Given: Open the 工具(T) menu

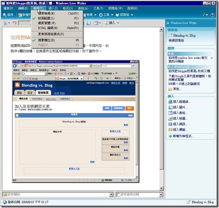Looking at the screenshot, I should 98,8.
